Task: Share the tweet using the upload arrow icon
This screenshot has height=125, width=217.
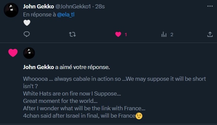Action: tap(210, 34)
